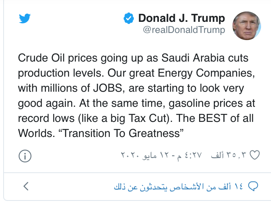Open the tweet information icon
Viewport: 271px width, 212px height.
(25, 156)
